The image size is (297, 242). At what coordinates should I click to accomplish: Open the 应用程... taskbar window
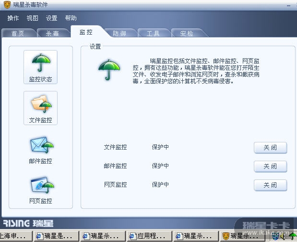(149, 236)
